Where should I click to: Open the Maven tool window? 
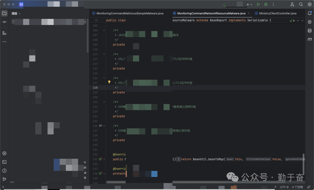pyautogui.click(x=310, y=39)
